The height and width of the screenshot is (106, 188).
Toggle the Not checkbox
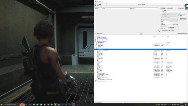click(179, 16)
